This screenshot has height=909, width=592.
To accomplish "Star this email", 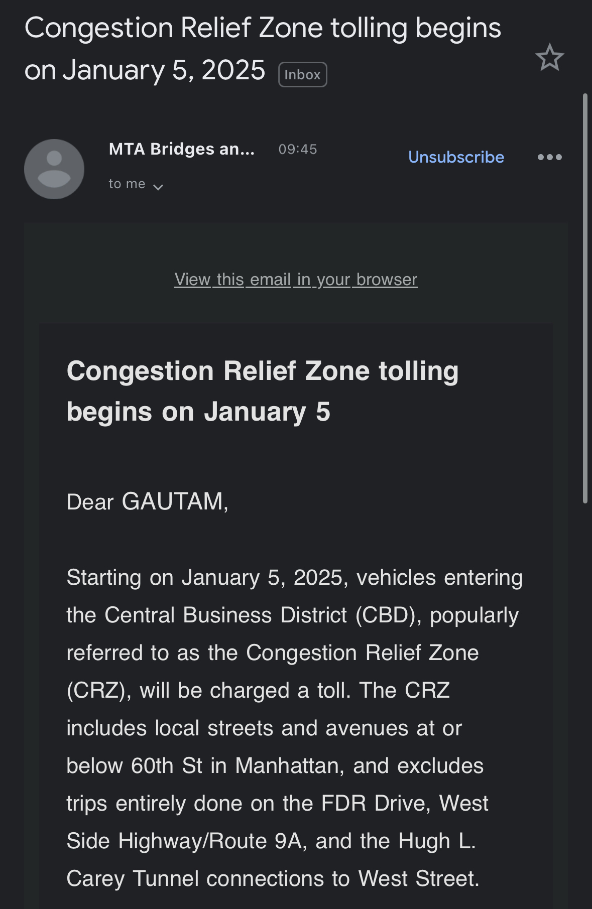I will (549, 58).
